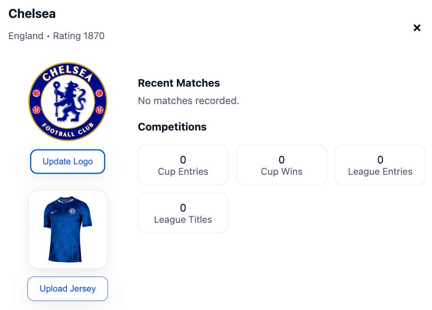
Task: Close the Chelsea team details panel
Action: click(417, 28)
